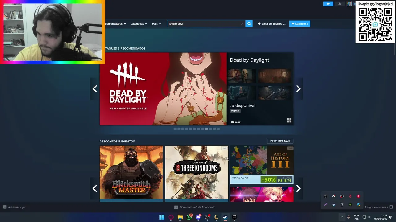Click the Steam tray icon in overflow

[x=334, y=205]
